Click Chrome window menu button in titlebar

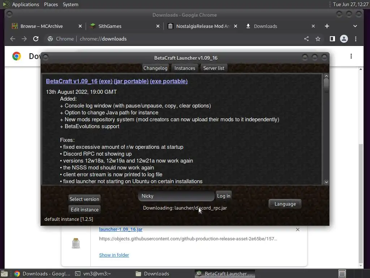click(x=9, y=14)
